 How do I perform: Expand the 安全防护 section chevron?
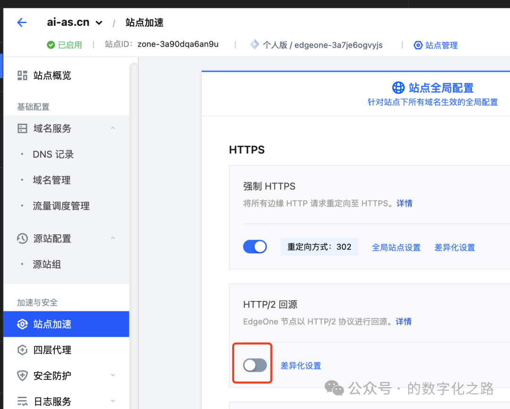[x=113, y=376]
